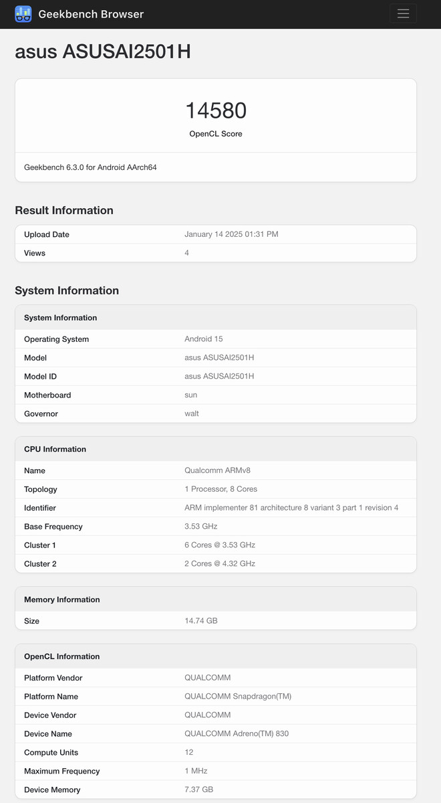Select the Adreno 830 Device Name value

click(x=237, y=733)
